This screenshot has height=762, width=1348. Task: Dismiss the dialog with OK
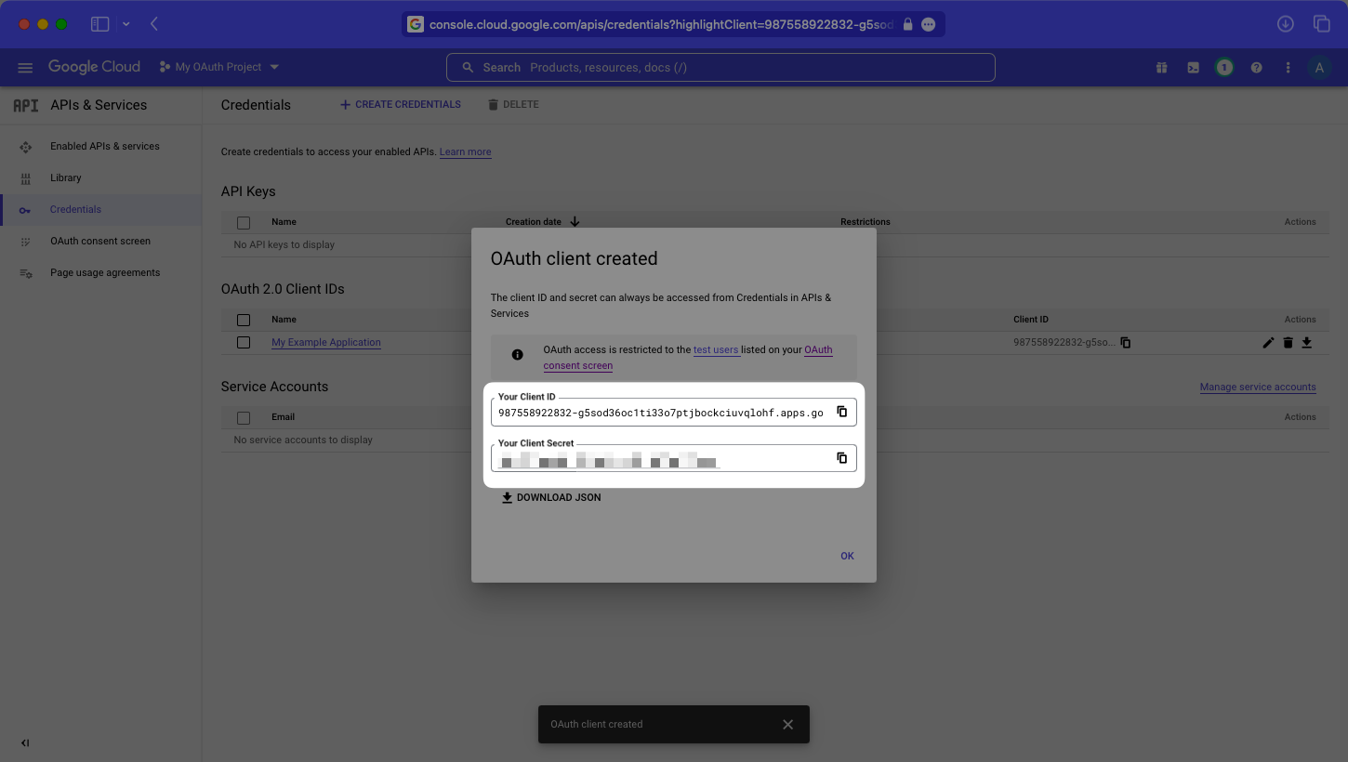point(847,555)
